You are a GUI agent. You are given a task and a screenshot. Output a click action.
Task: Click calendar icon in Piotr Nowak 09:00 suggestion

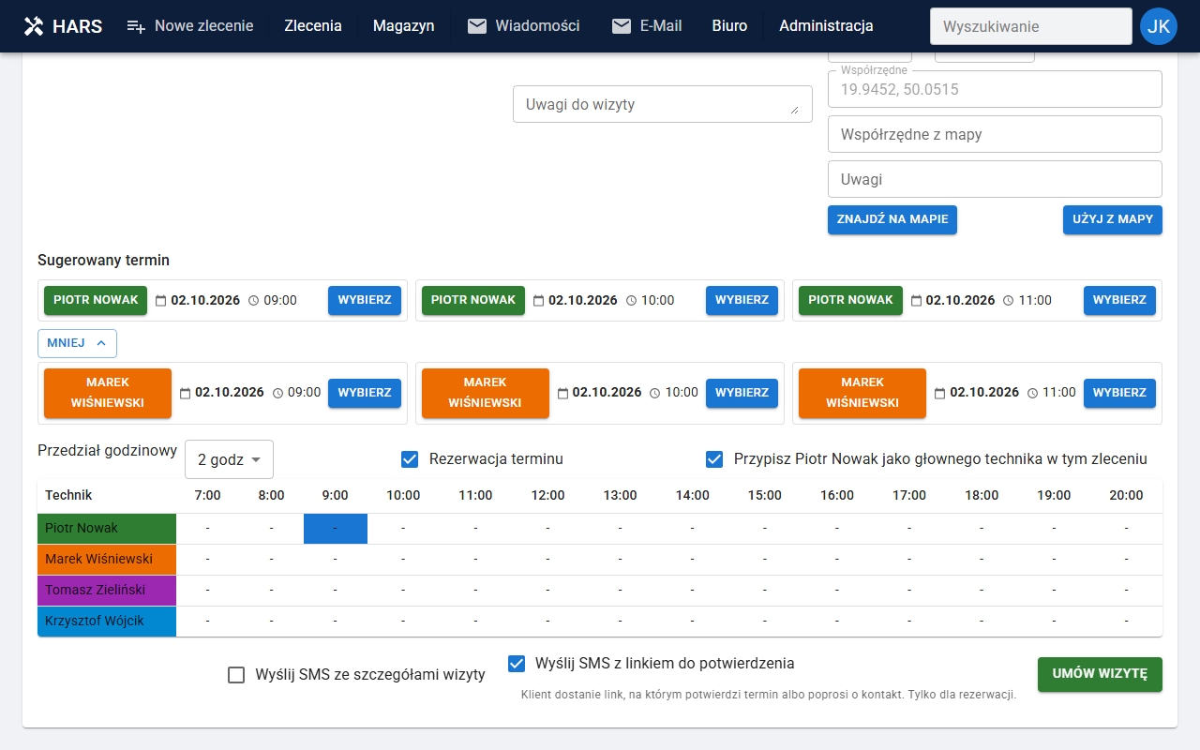point(160,300)
